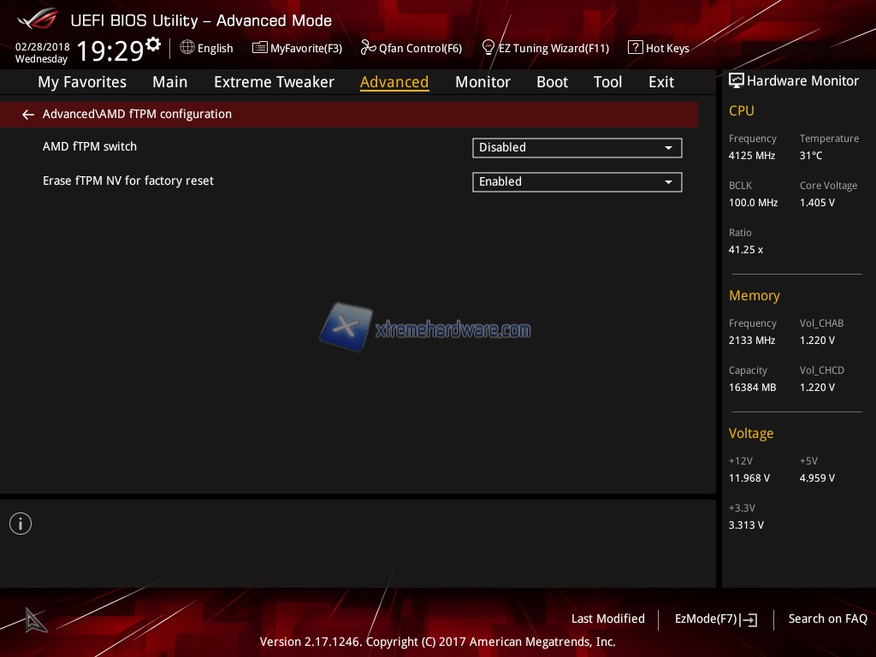Select the AMD fTPM switch setting row
The image size is (876, 657).
point(90,147)
